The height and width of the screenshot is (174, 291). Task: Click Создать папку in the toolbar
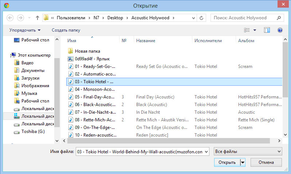[x=66, y=30]
